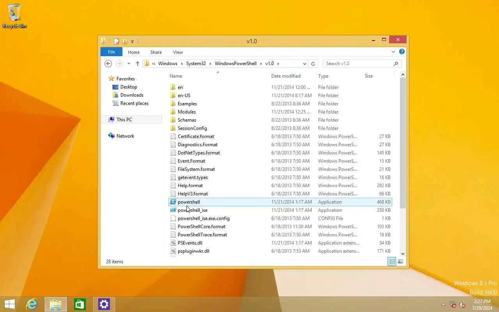The width and height of the screenshot is (499, 312).
Task: Select the PSEvents.dll file icon
Action: point(173,243)
